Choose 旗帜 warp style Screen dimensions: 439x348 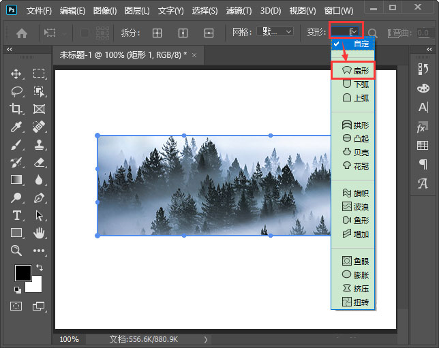click(x=353, y=193)
